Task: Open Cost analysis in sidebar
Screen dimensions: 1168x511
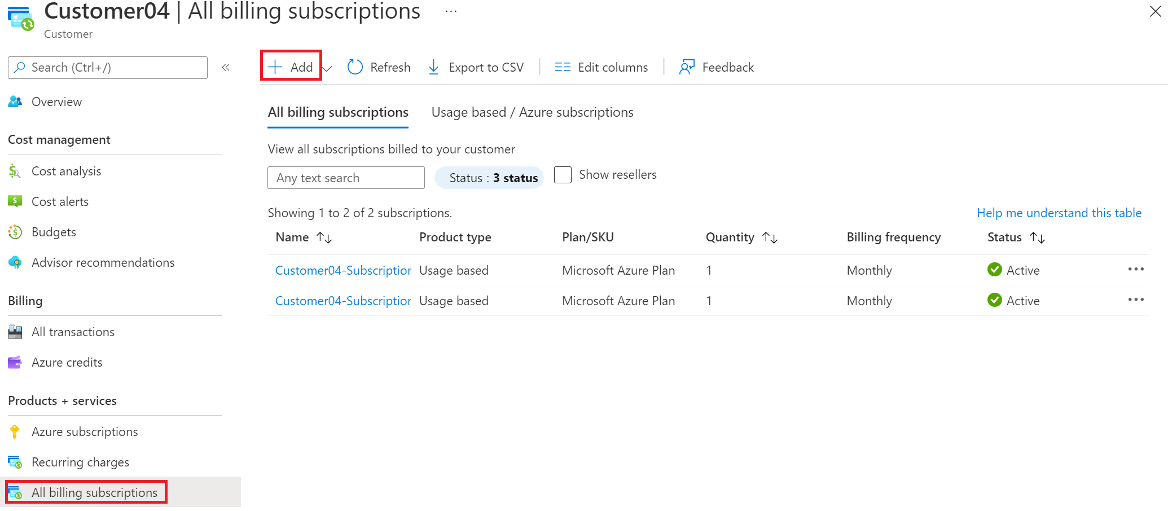Action: click(x=66, y=171)
